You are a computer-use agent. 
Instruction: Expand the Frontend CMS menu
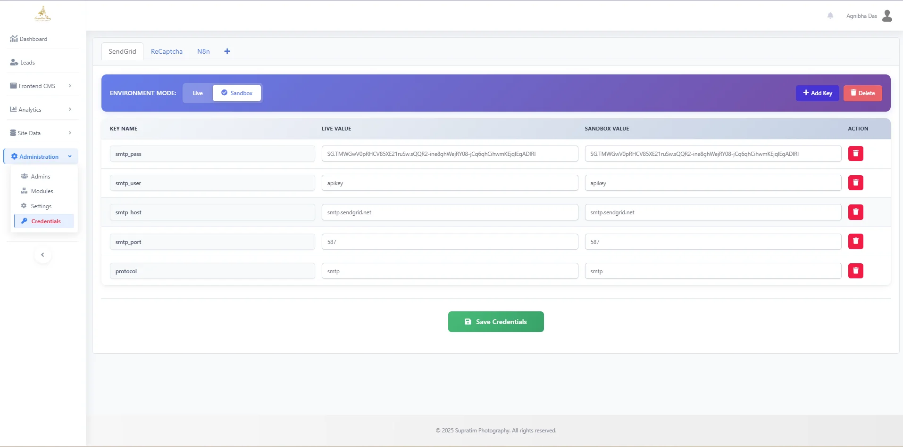coord(41,86)
